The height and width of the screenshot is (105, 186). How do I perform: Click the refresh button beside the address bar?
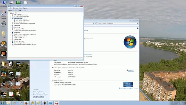click(x=95, y=23)
